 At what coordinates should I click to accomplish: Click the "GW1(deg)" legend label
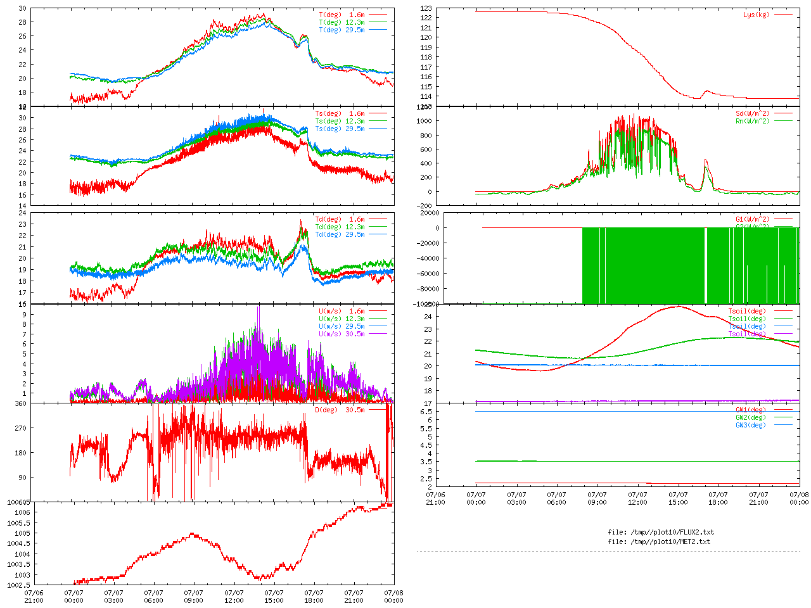(751, 410)
